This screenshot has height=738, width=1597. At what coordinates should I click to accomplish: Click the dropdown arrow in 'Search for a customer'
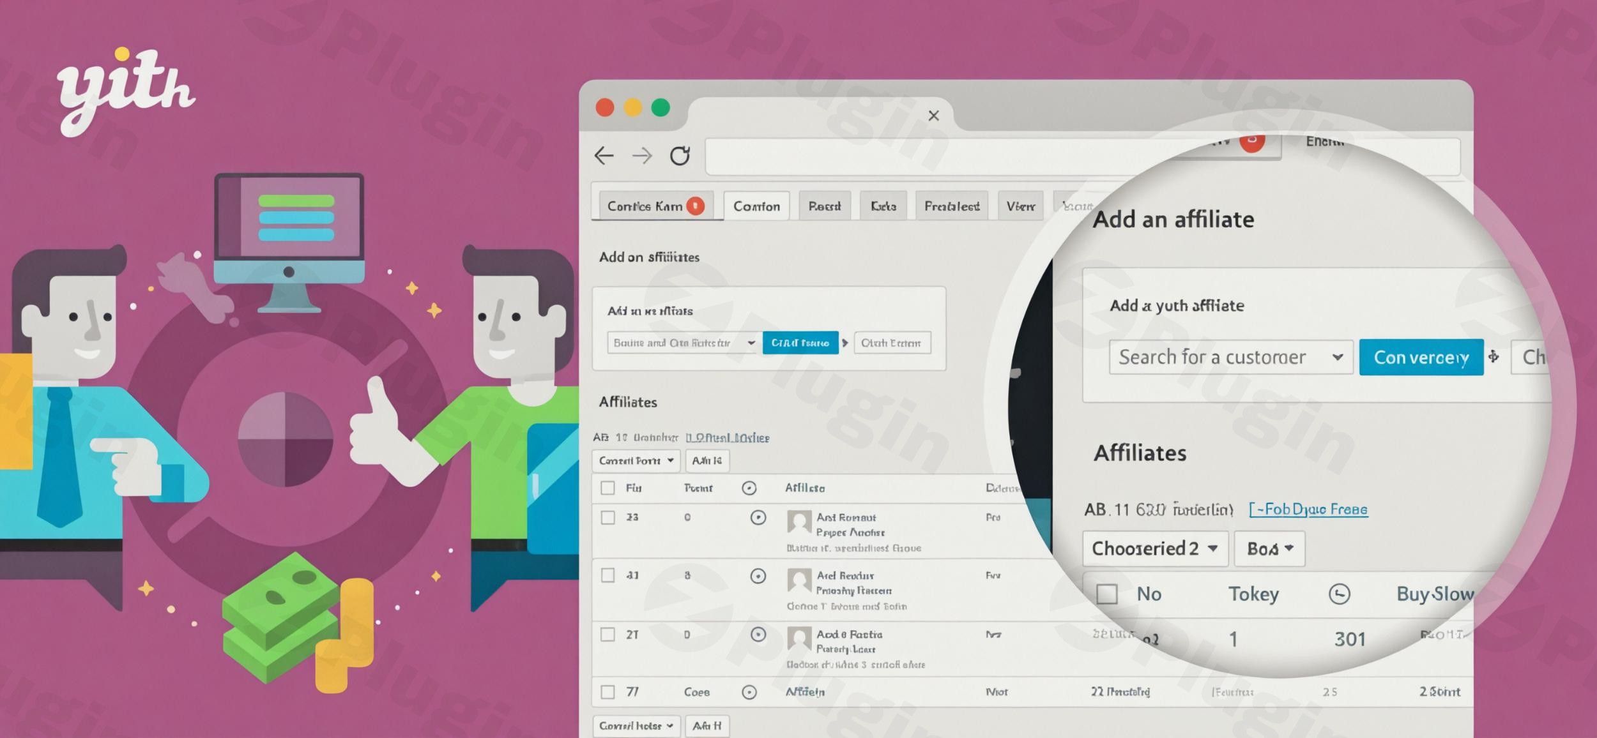coord(1337,357)
